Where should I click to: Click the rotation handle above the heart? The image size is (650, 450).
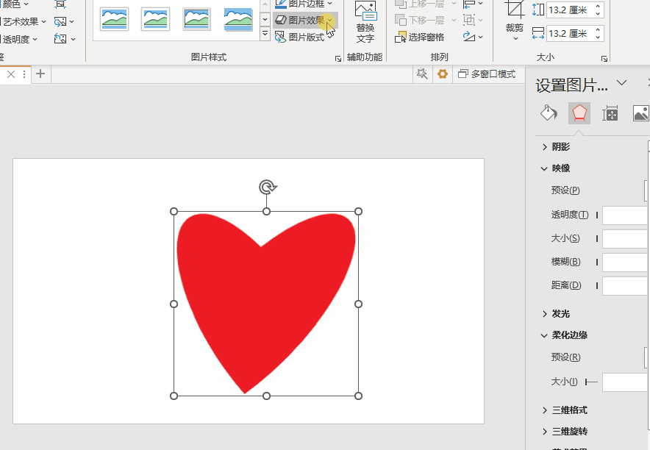(x=268, y=187)
